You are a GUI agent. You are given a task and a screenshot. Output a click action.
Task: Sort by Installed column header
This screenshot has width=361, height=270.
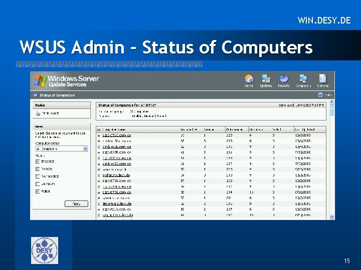click(x=189, y=129)
